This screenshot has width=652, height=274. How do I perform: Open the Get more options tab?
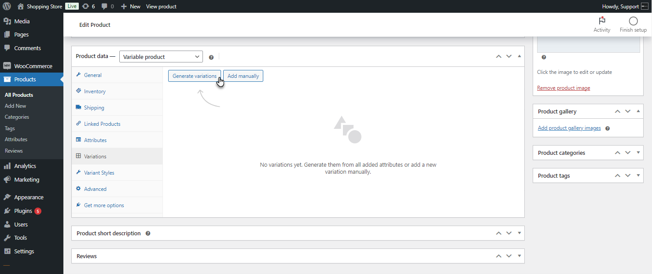117,205
